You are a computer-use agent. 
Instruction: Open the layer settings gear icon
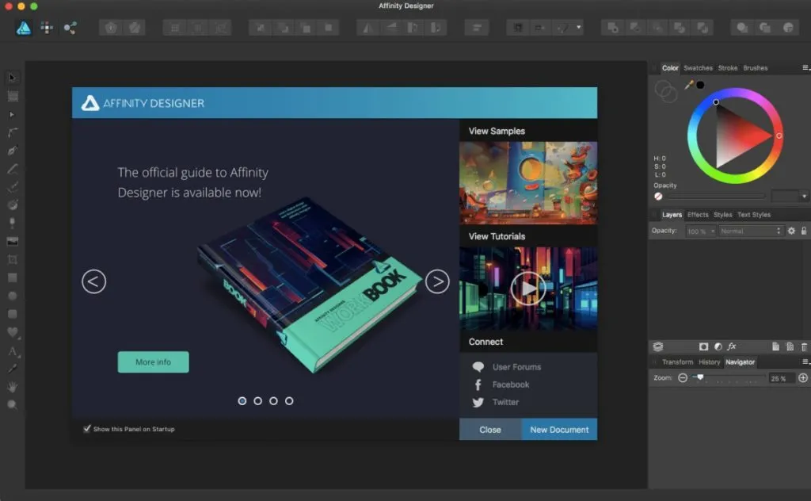pyautogui.click(x=791, y=231)
